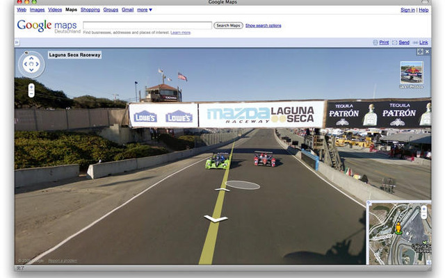Click the oval ground cursor on road
The width and height of the screenshot is (445, 278).
[243, 185]
